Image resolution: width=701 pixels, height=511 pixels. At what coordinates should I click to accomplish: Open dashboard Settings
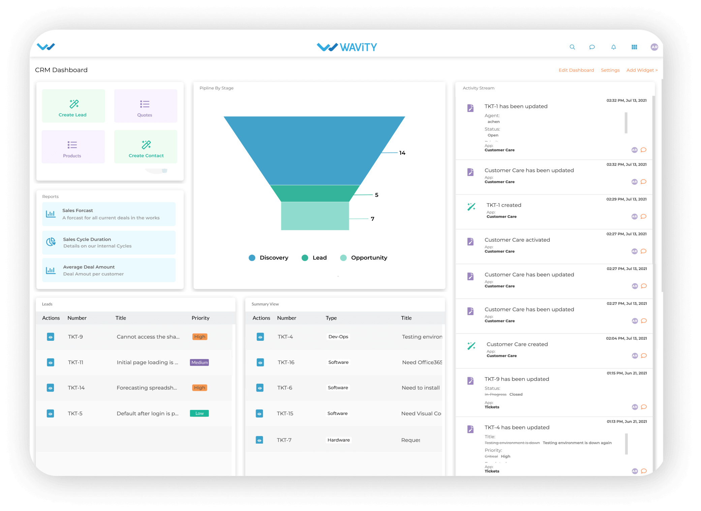click(x=610, y=70)
